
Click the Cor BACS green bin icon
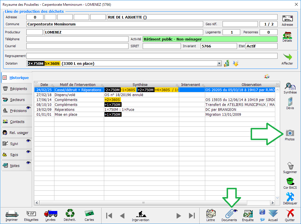290,182
